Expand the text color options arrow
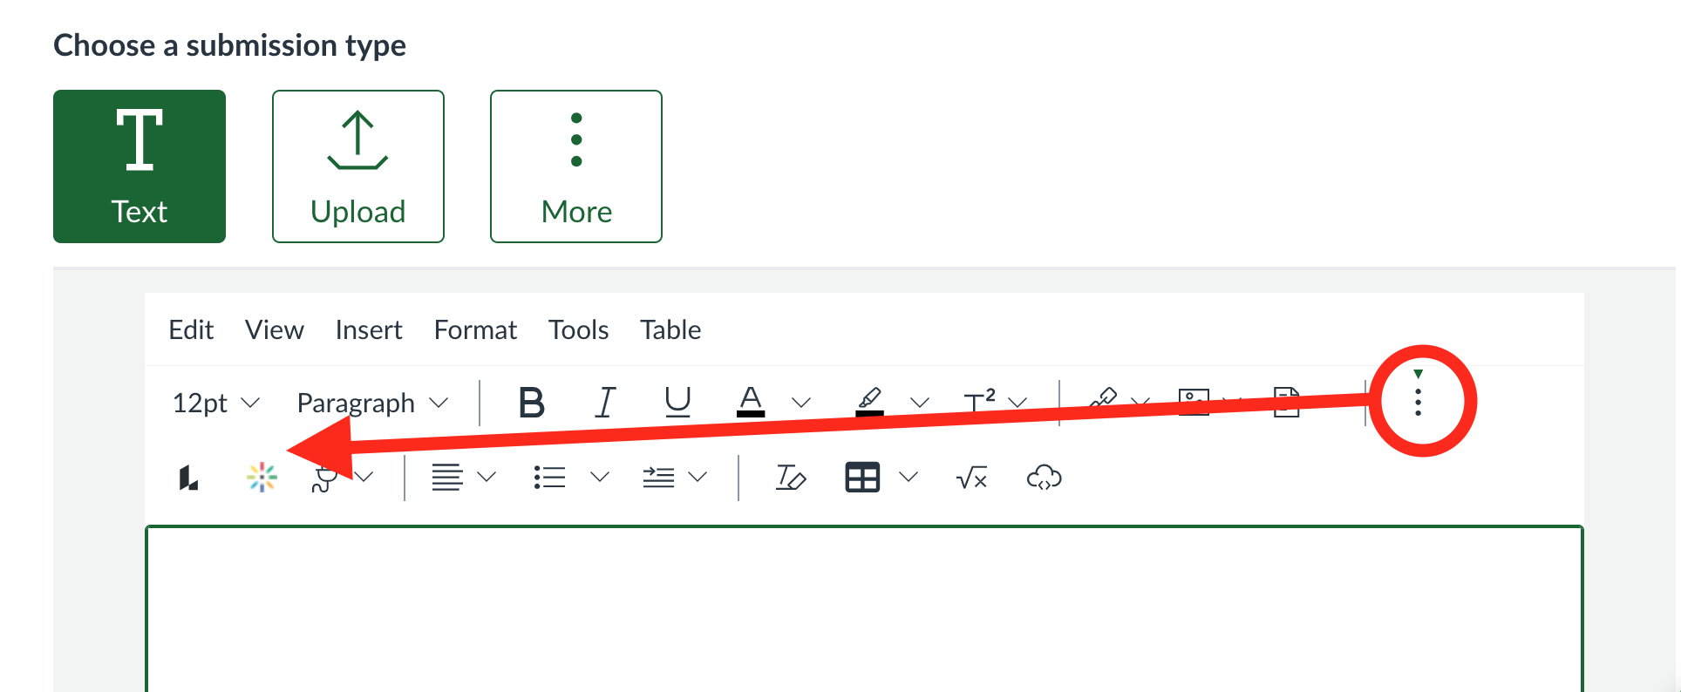1681x692 pixels. pyautogui.click(x=801, y=403)
